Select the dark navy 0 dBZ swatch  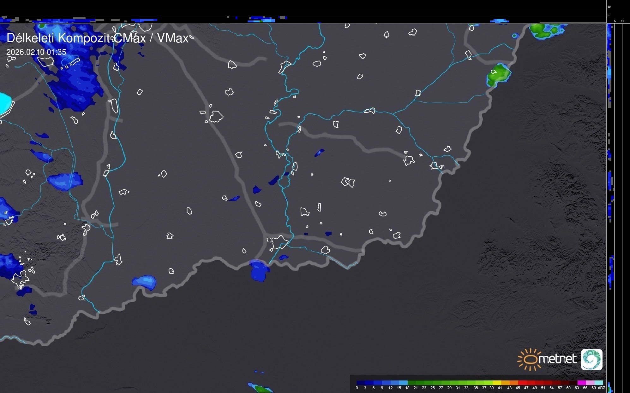[361, 383]
